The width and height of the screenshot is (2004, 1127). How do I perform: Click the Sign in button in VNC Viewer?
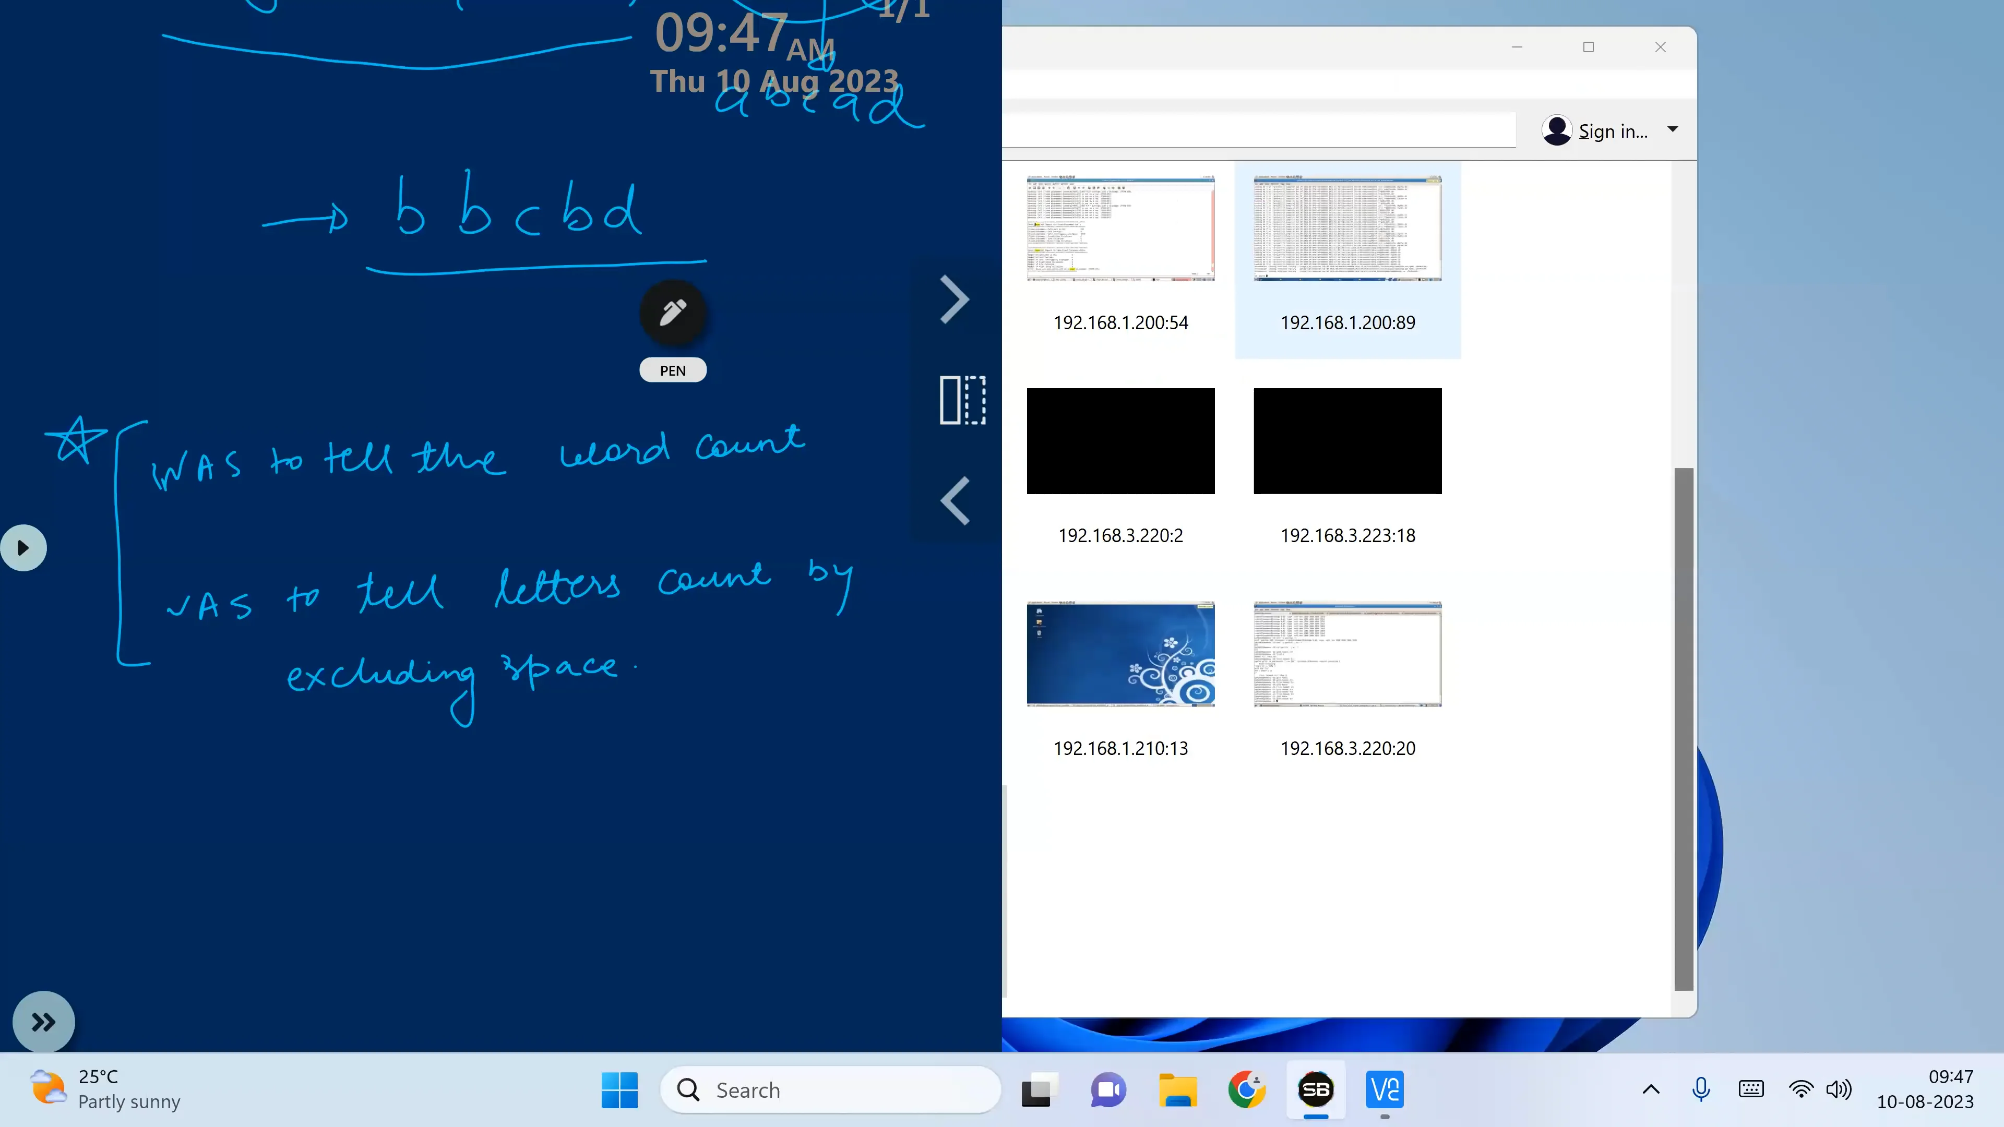pos(1612,130)
